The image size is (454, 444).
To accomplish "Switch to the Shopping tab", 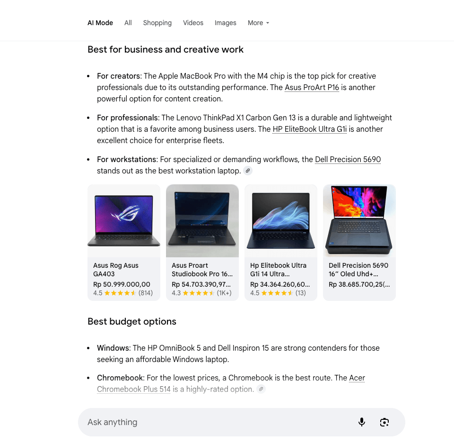I will (157, 23).
